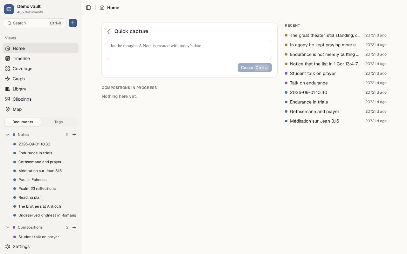The image size is (407, 254).
Task: Click the Map pin icon
Action: pos(8,109)
